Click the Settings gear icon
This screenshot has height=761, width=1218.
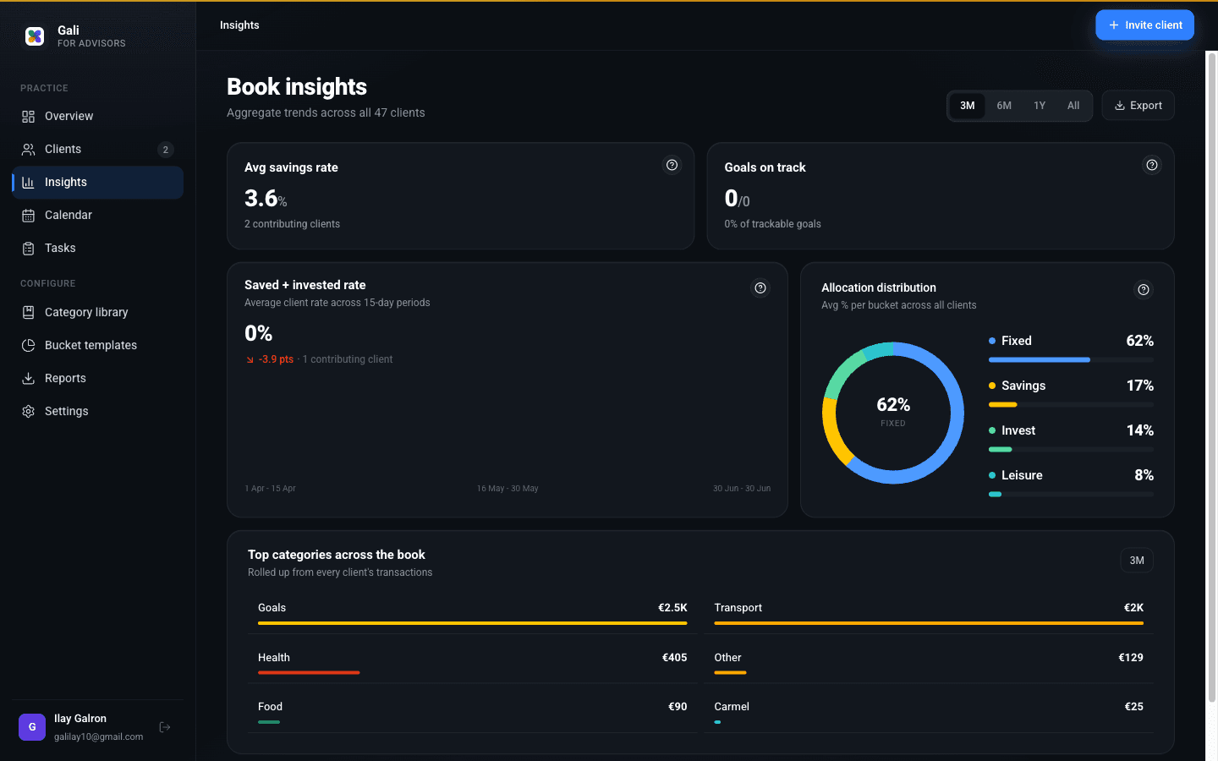pos(28,412)
